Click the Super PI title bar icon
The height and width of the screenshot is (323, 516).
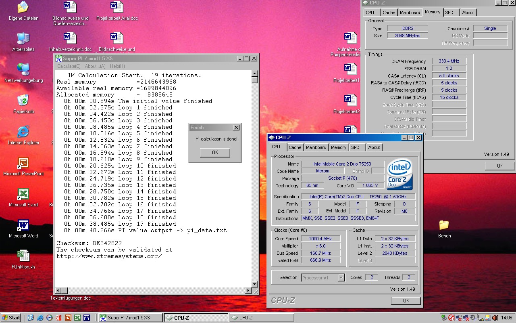[58, 59]
